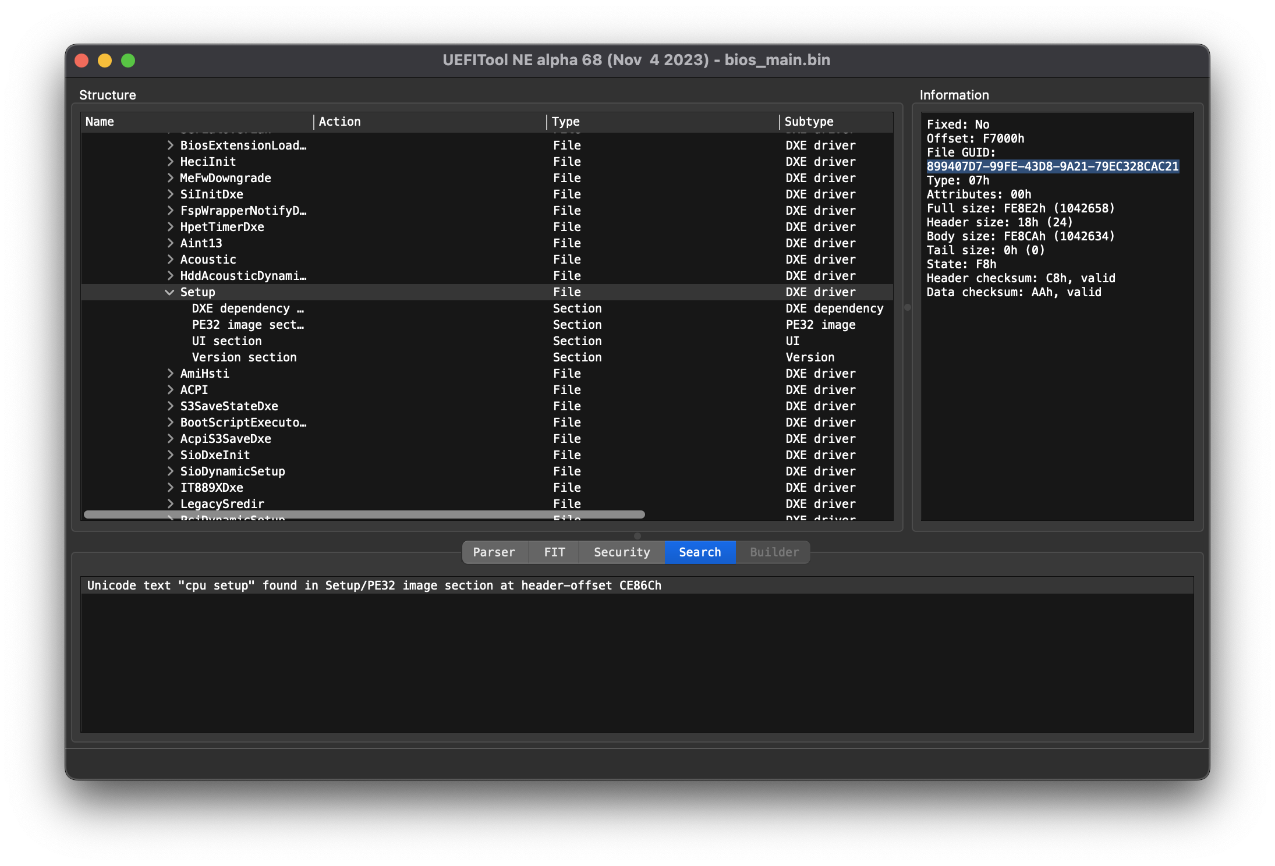The width and height of the screenshot is (1275, 866).
Task: Click the Version section entry
Action: [243, 357]
